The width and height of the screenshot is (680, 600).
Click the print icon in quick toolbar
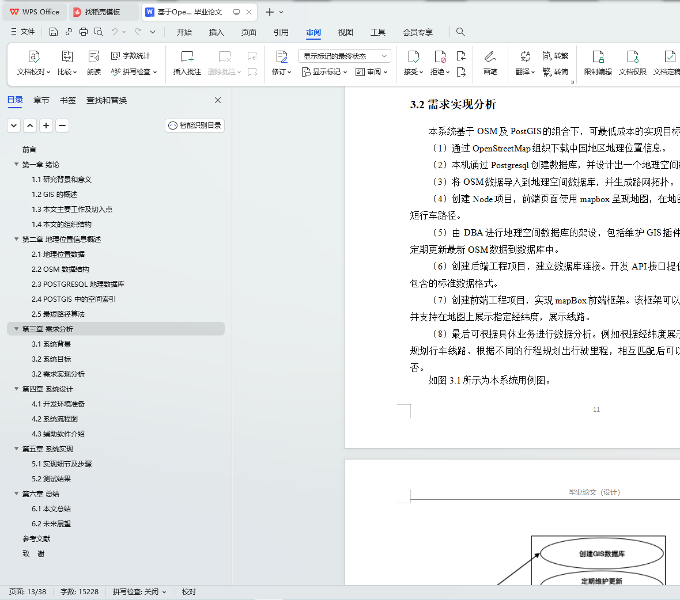click(83, 32)
